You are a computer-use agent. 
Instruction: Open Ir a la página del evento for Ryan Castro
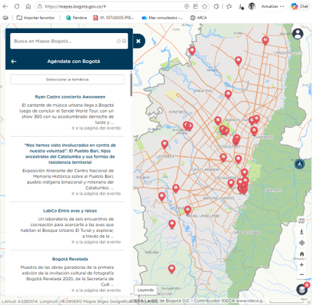[96, 128]
